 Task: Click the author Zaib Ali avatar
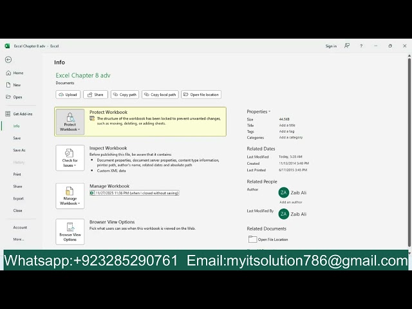[x=283, y=192]
